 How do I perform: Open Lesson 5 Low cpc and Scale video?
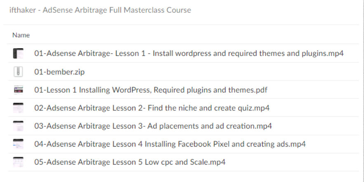click(x=130, y=162)
